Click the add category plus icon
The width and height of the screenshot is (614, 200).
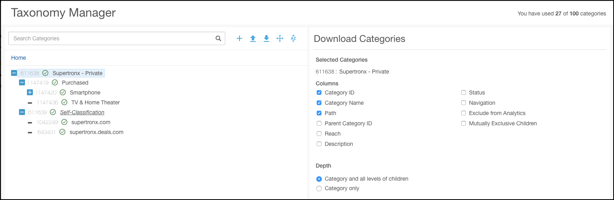(239, 38)
